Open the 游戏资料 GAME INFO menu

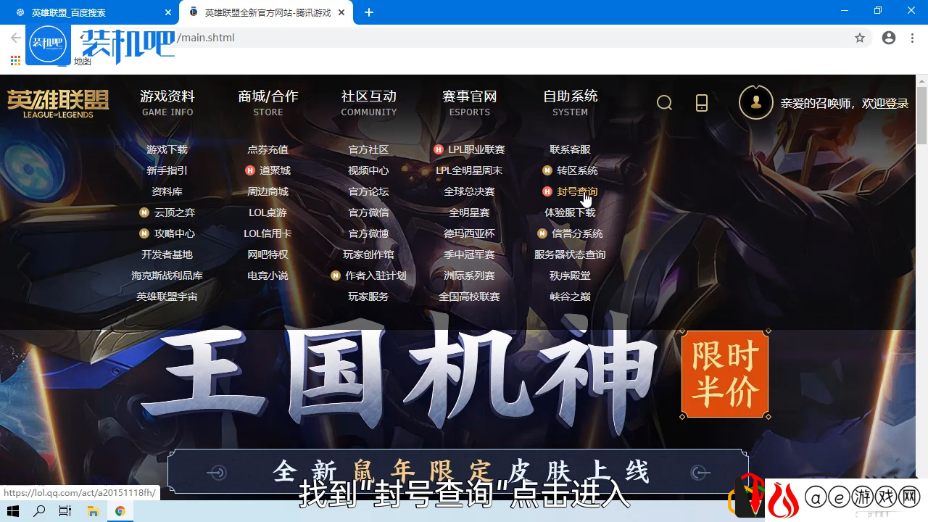(167, 103)
